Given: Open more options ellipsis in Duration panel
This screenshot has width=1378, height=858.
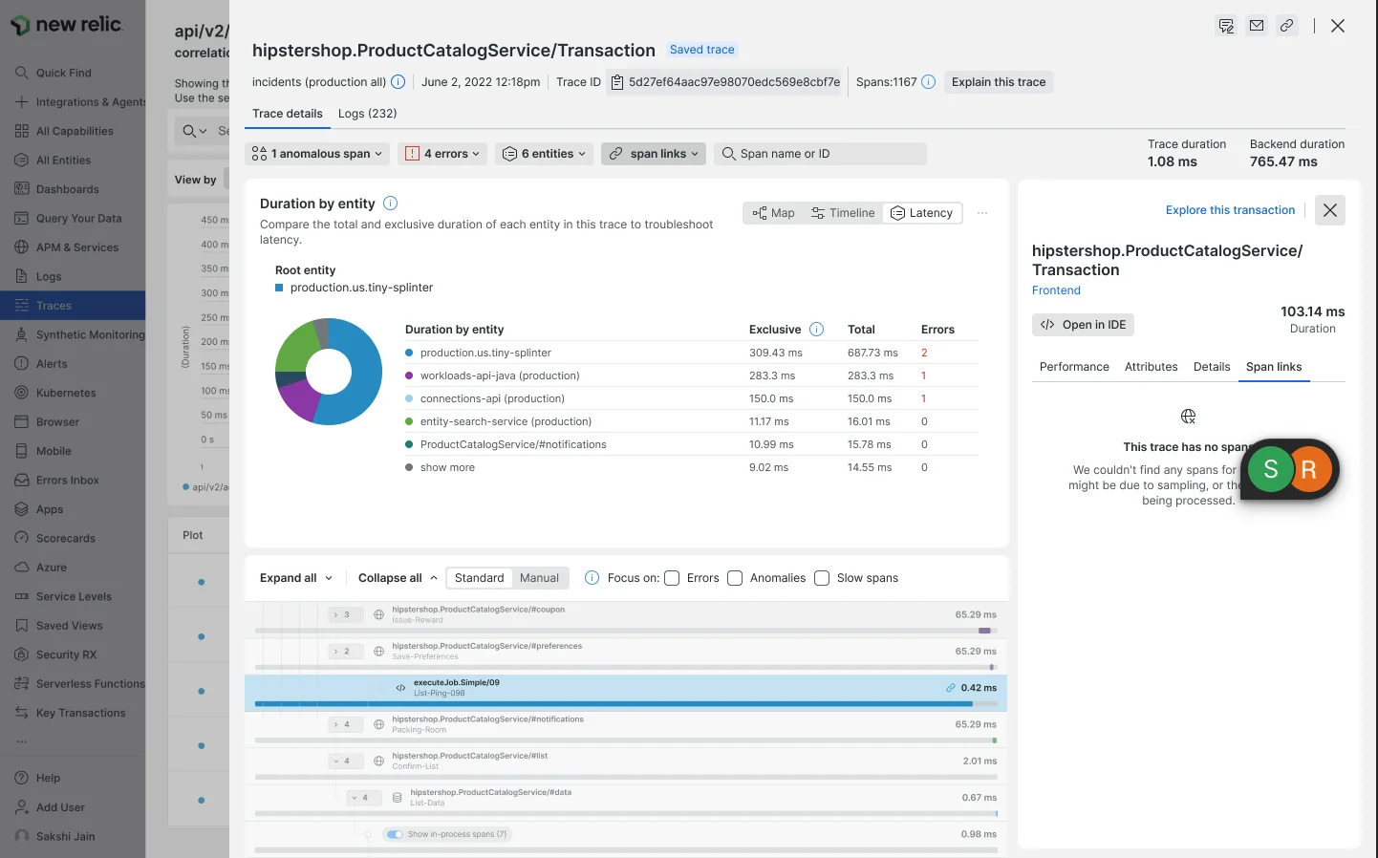Looking at the screenshot, I should 982,213.
